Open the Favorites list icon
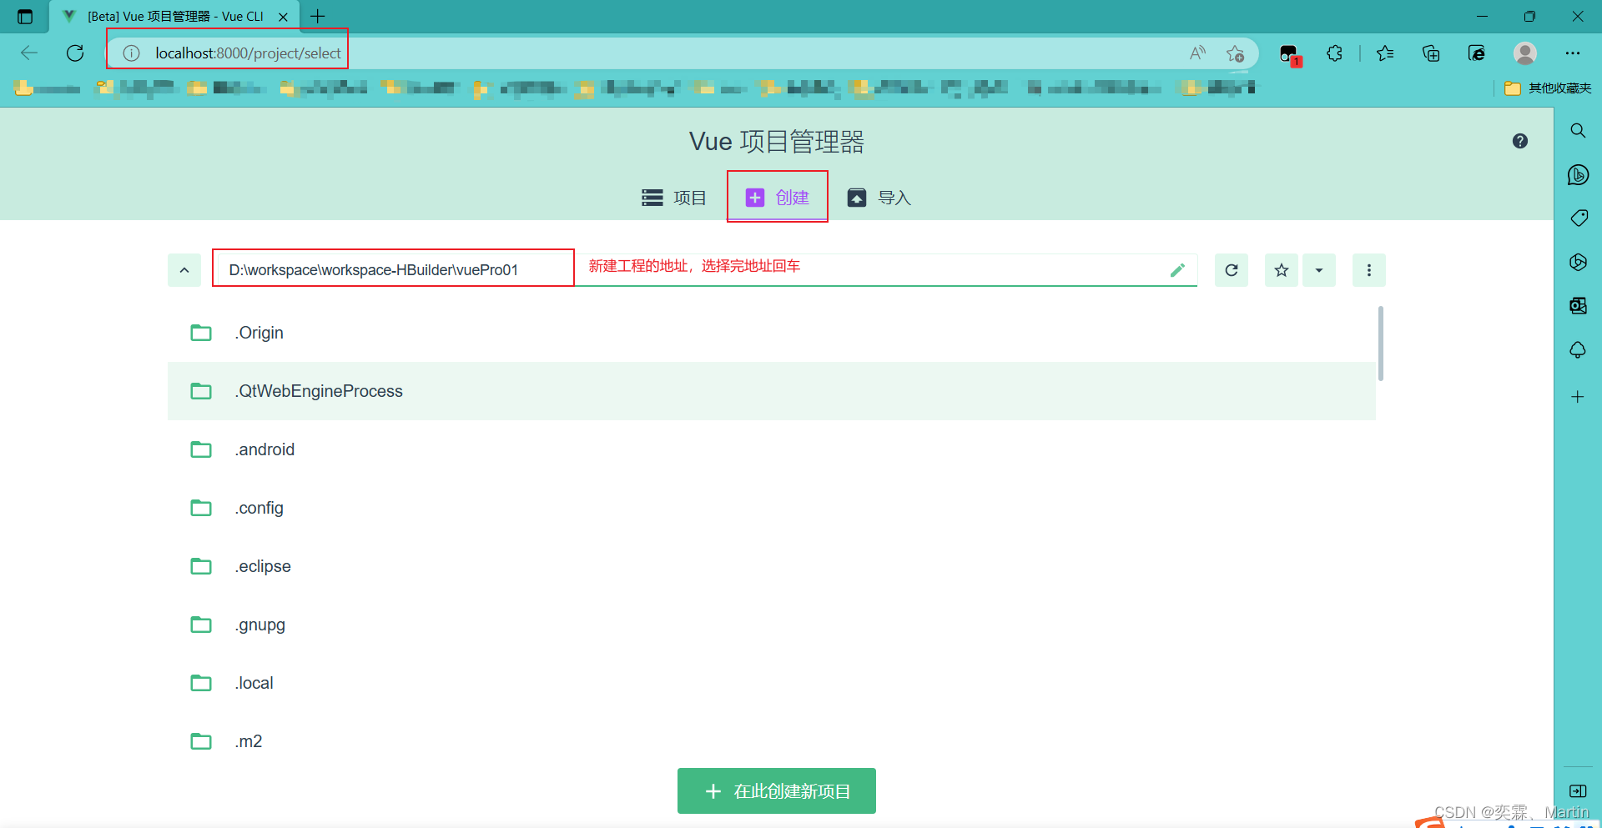The height and width of the screenshot is (828, 1602). click(x=1385, y=53)
